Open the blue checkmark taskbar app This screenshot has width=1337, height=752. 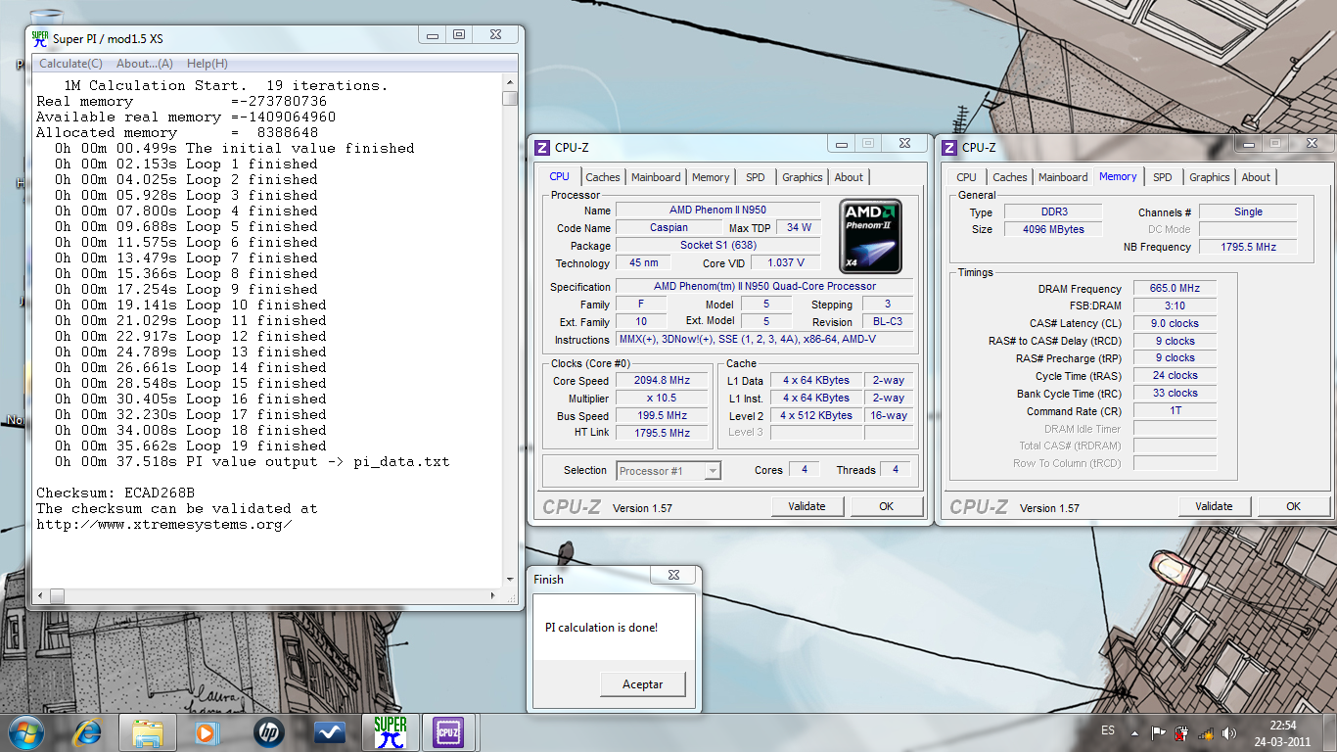point(329,732)
